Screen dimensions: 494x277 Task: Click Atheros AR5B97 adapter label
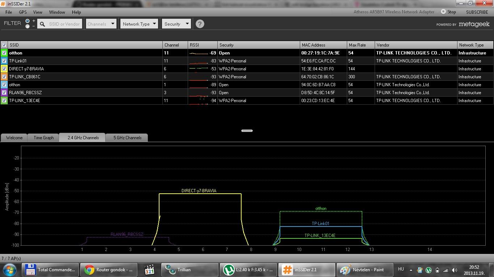coord(394,12)
